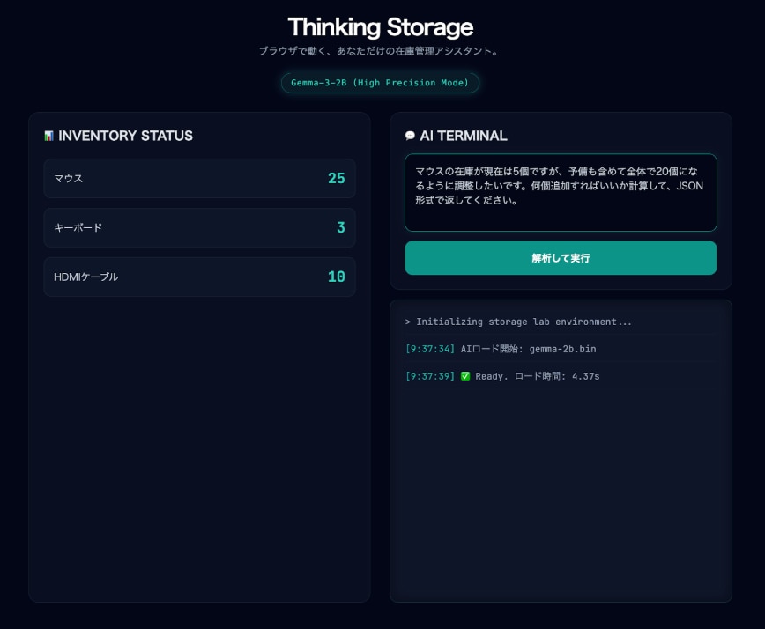Click the Thinking Storage page title
The image size is (765, 629).
point(380,26)
